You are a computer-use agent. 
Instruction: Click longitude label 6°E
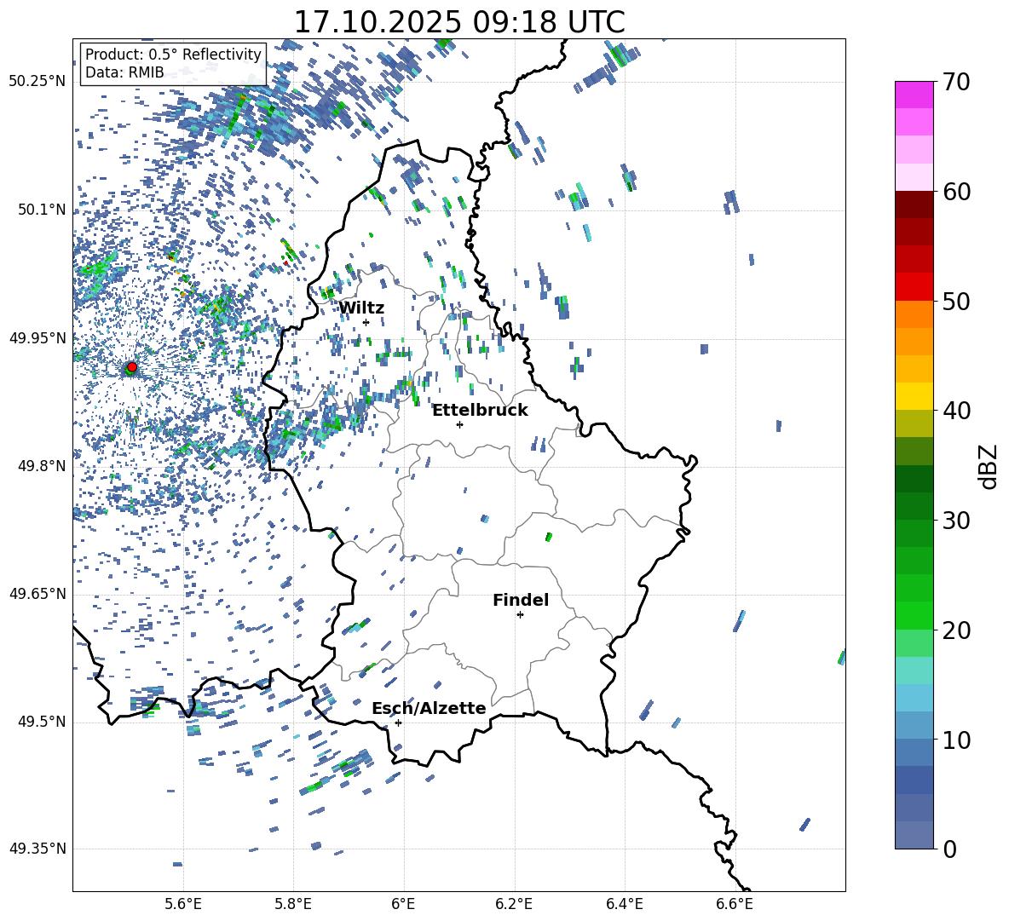point(403,904)
